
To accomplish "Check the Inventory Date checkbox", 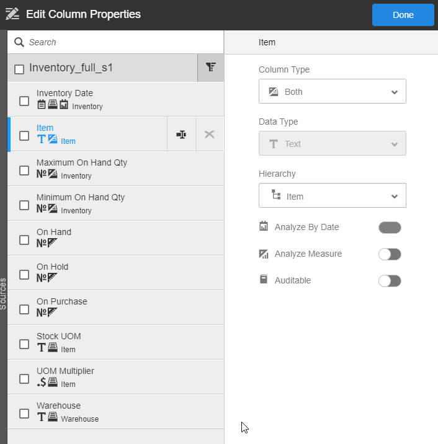I will coord(24,101).
